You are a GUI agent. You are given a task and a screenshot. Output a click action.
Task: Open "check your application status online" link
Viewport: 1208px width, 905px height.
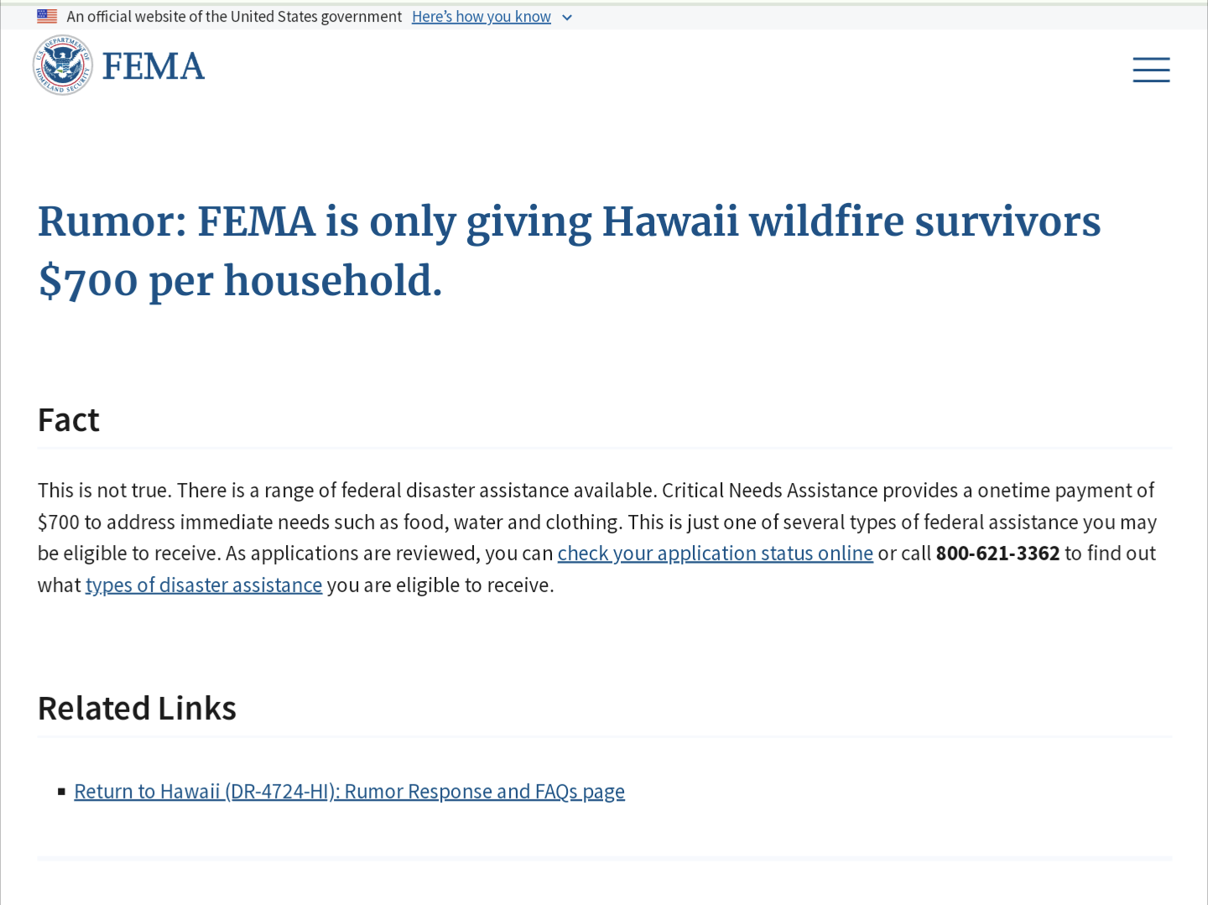[x=715, y=554]
